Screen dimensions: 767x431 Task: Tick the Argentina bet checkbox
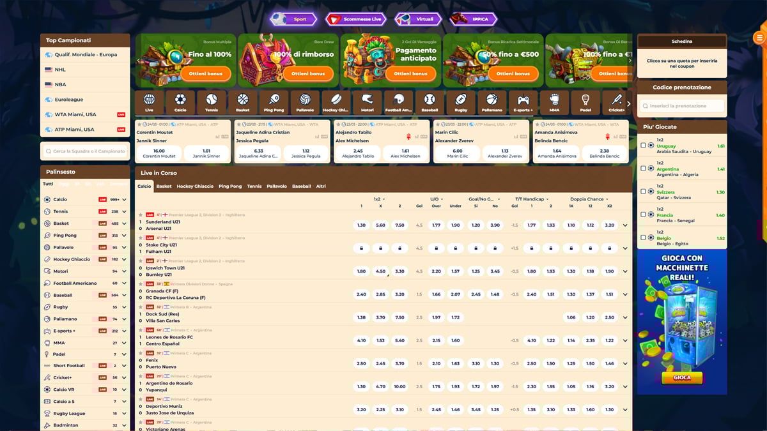pos(643,169)
